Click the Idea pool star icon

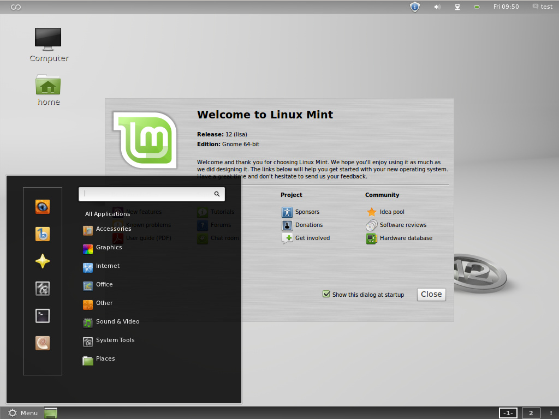point(371,212)
